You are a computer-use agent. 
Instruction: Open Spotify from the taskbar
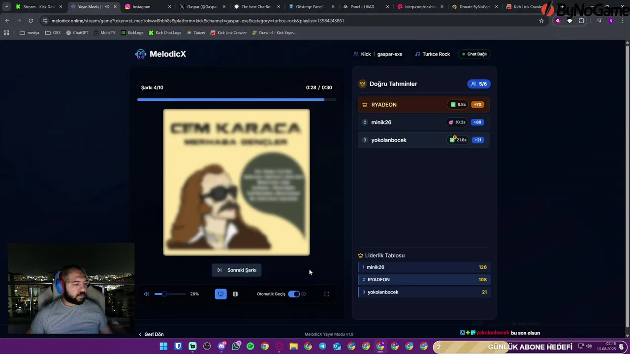pos(250,347)
